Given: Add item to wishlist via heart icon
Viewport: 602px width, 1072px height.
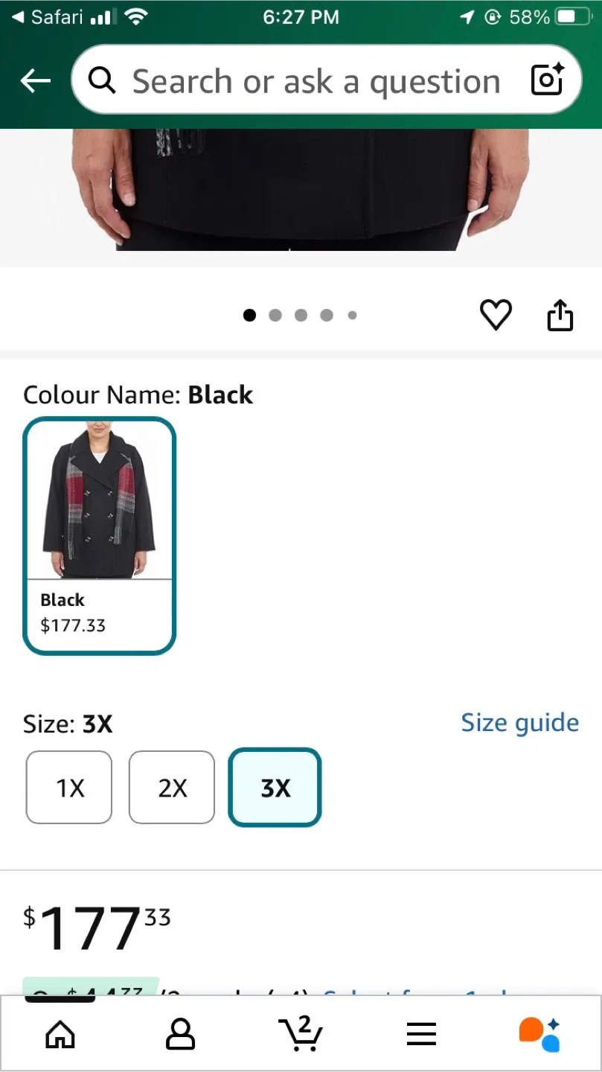Looking at the screenshot, I should point(496,315).
